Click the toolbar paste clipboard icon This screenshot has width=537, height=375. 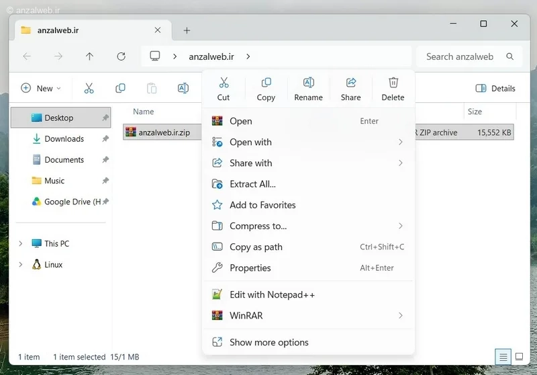click(152, 89)
